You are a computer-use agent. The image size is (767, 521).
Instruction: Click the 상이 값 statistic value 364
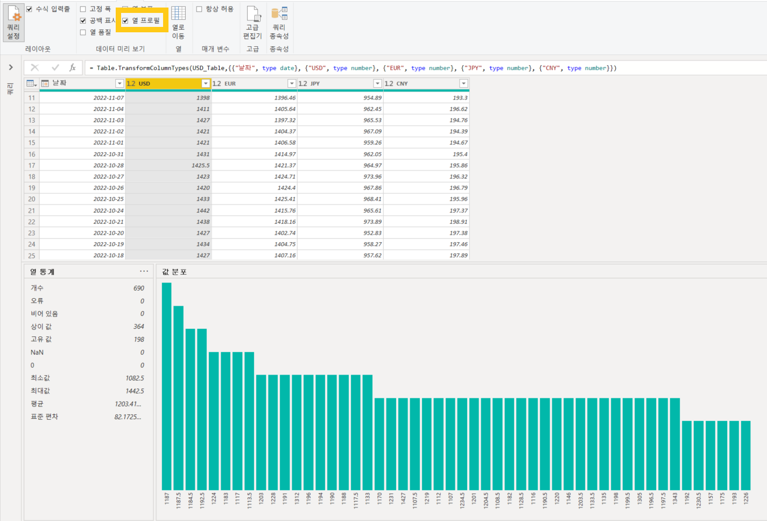[x=139, y=326]
